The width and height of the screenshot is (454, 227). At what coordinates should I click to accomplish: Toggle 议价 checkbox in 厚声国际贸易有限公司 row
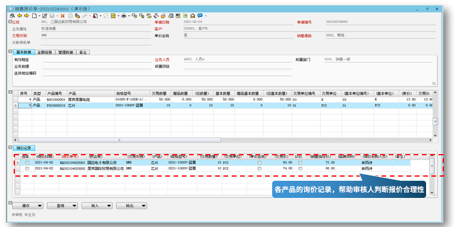pos(300,168)
